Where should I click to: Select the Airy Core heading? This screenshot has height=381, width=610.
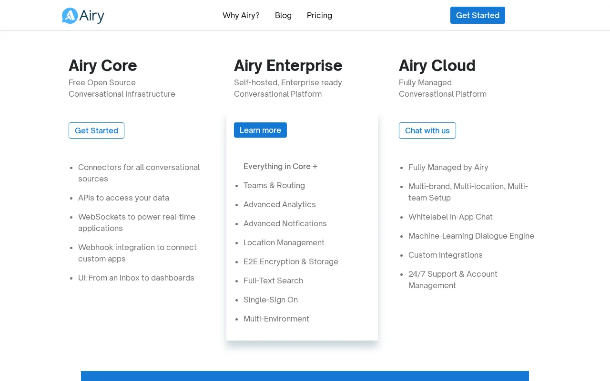103,65
